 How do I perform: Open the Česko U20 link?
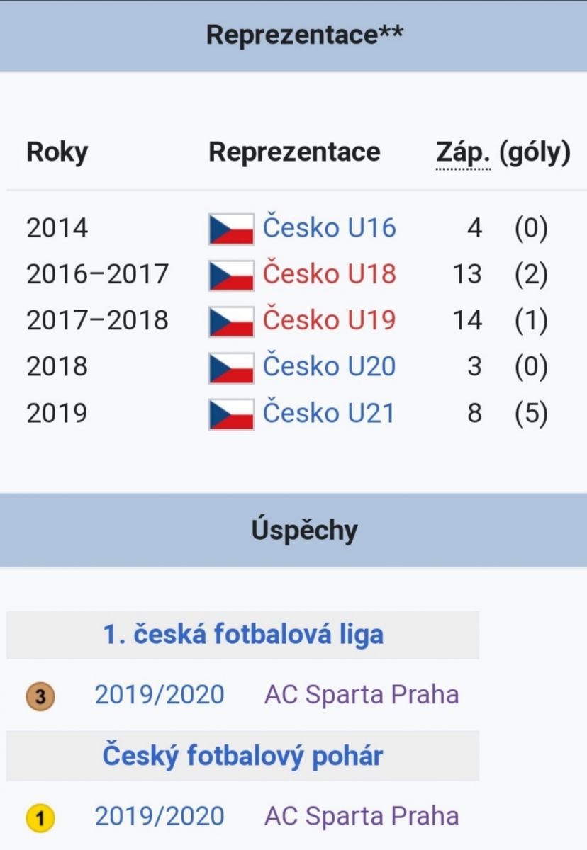(330, 367)
